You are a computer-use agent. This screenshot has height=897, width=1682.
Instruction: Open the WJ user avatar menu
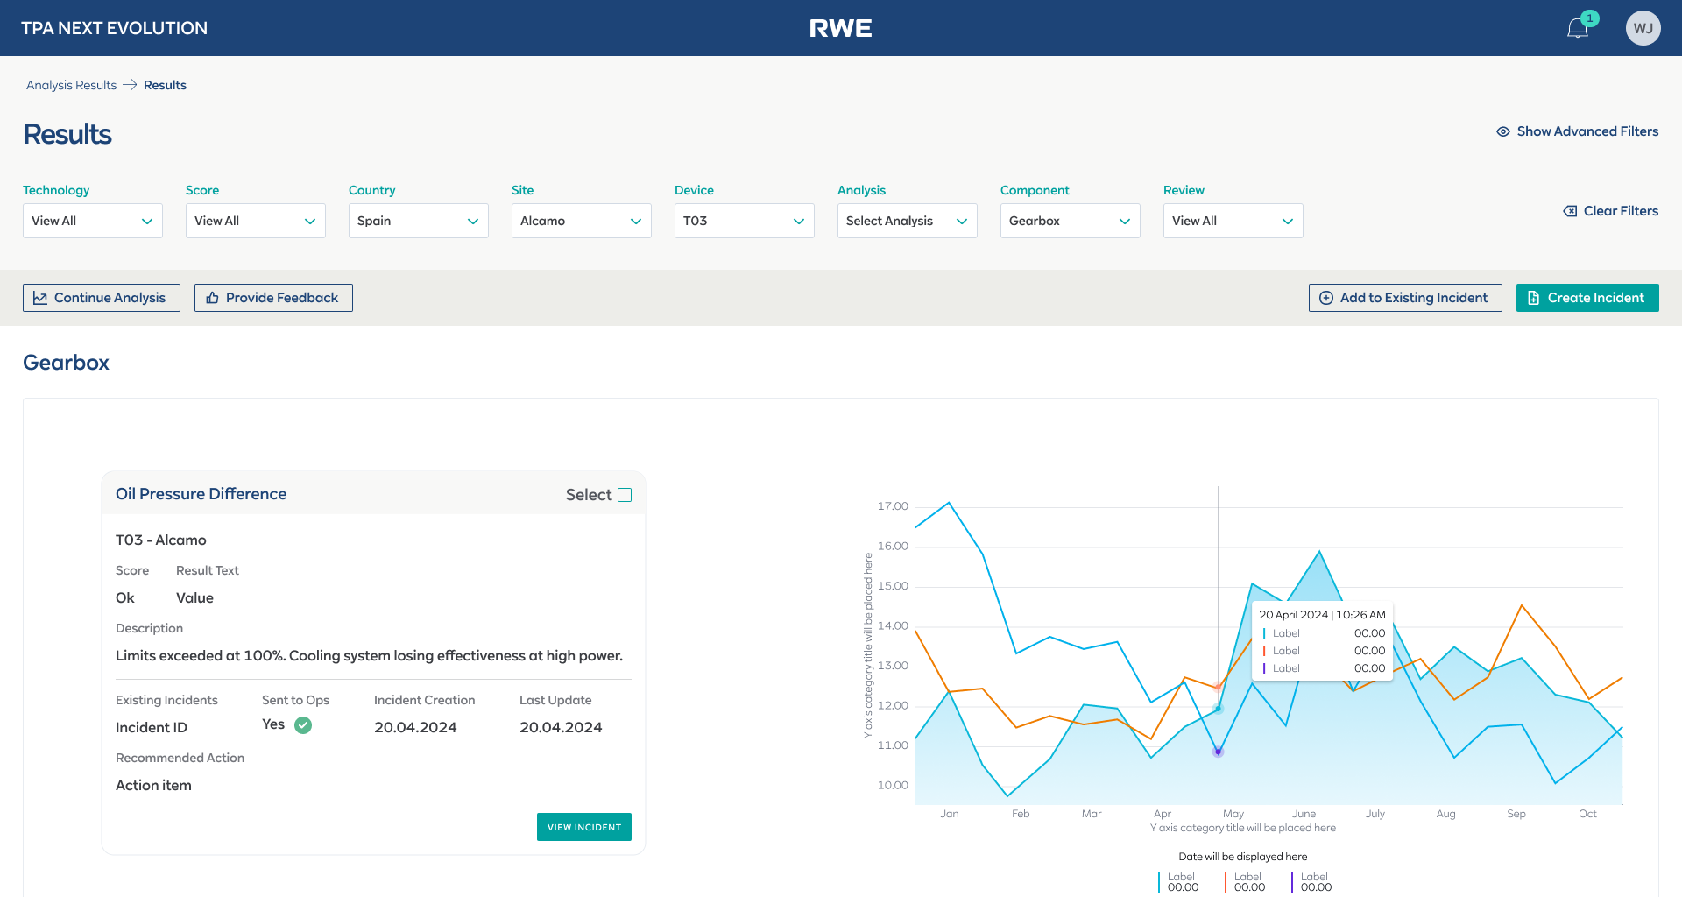1643,28
